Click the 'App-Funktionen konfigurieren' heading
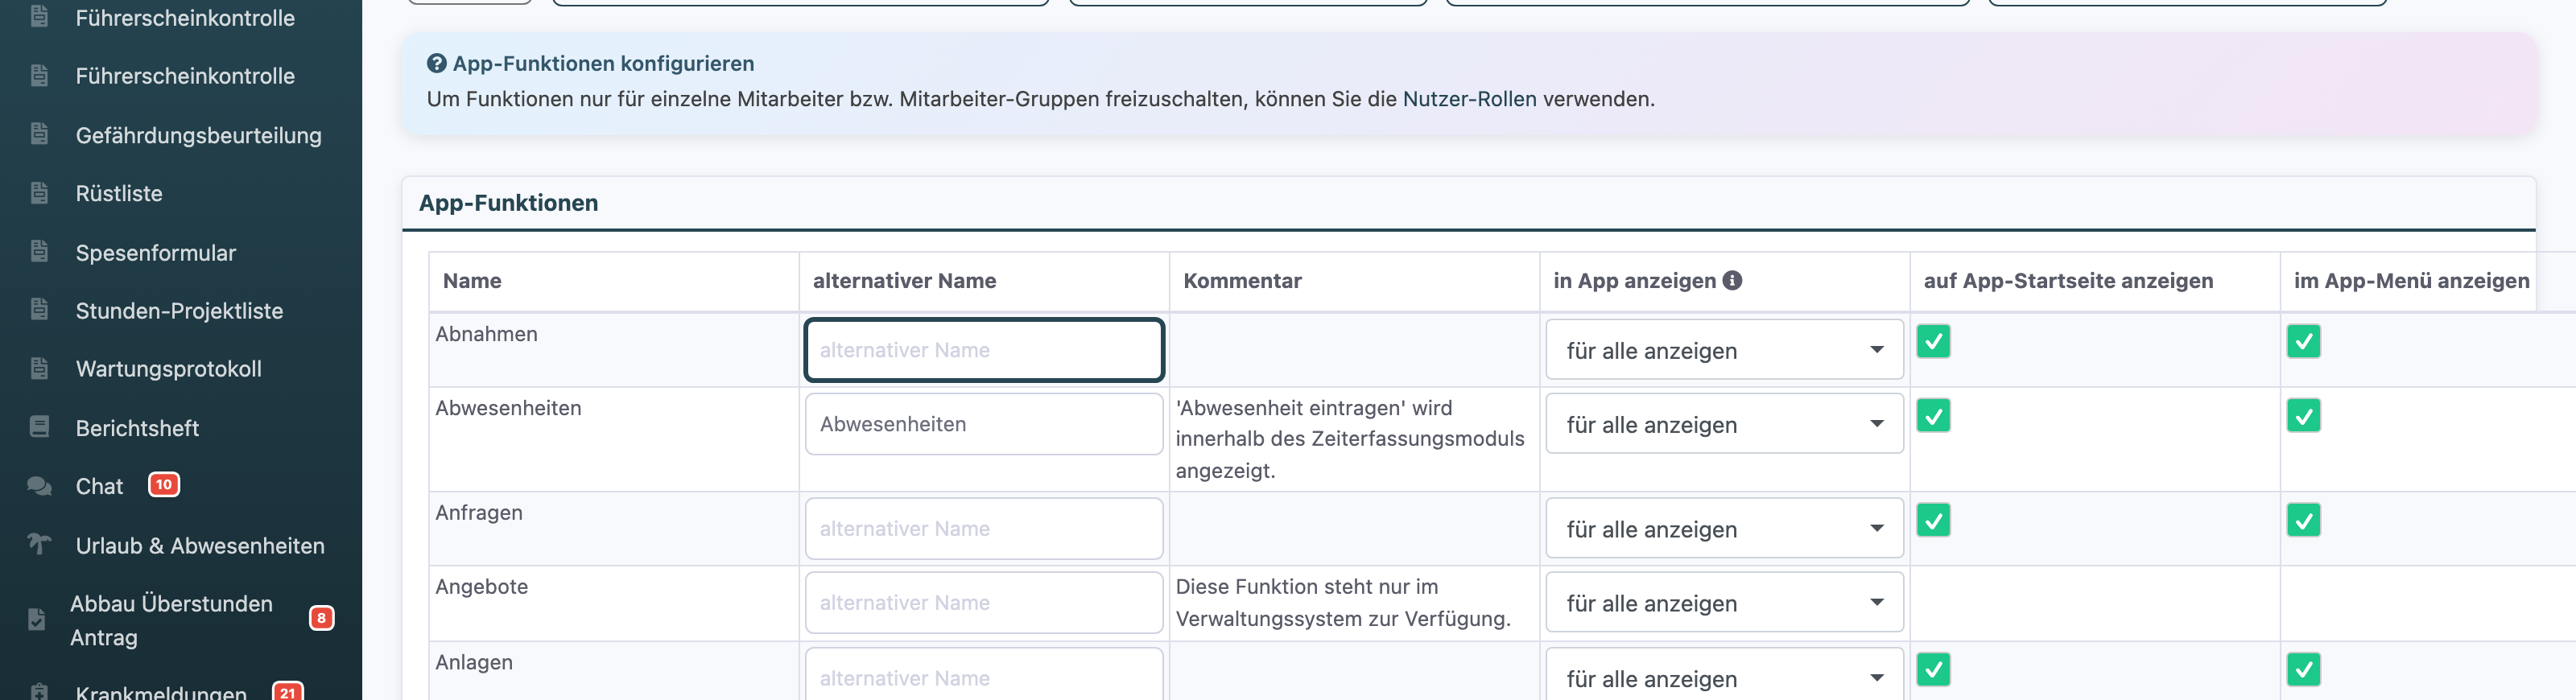Viewport: 2576px width, 700px height. pos(603,63)
